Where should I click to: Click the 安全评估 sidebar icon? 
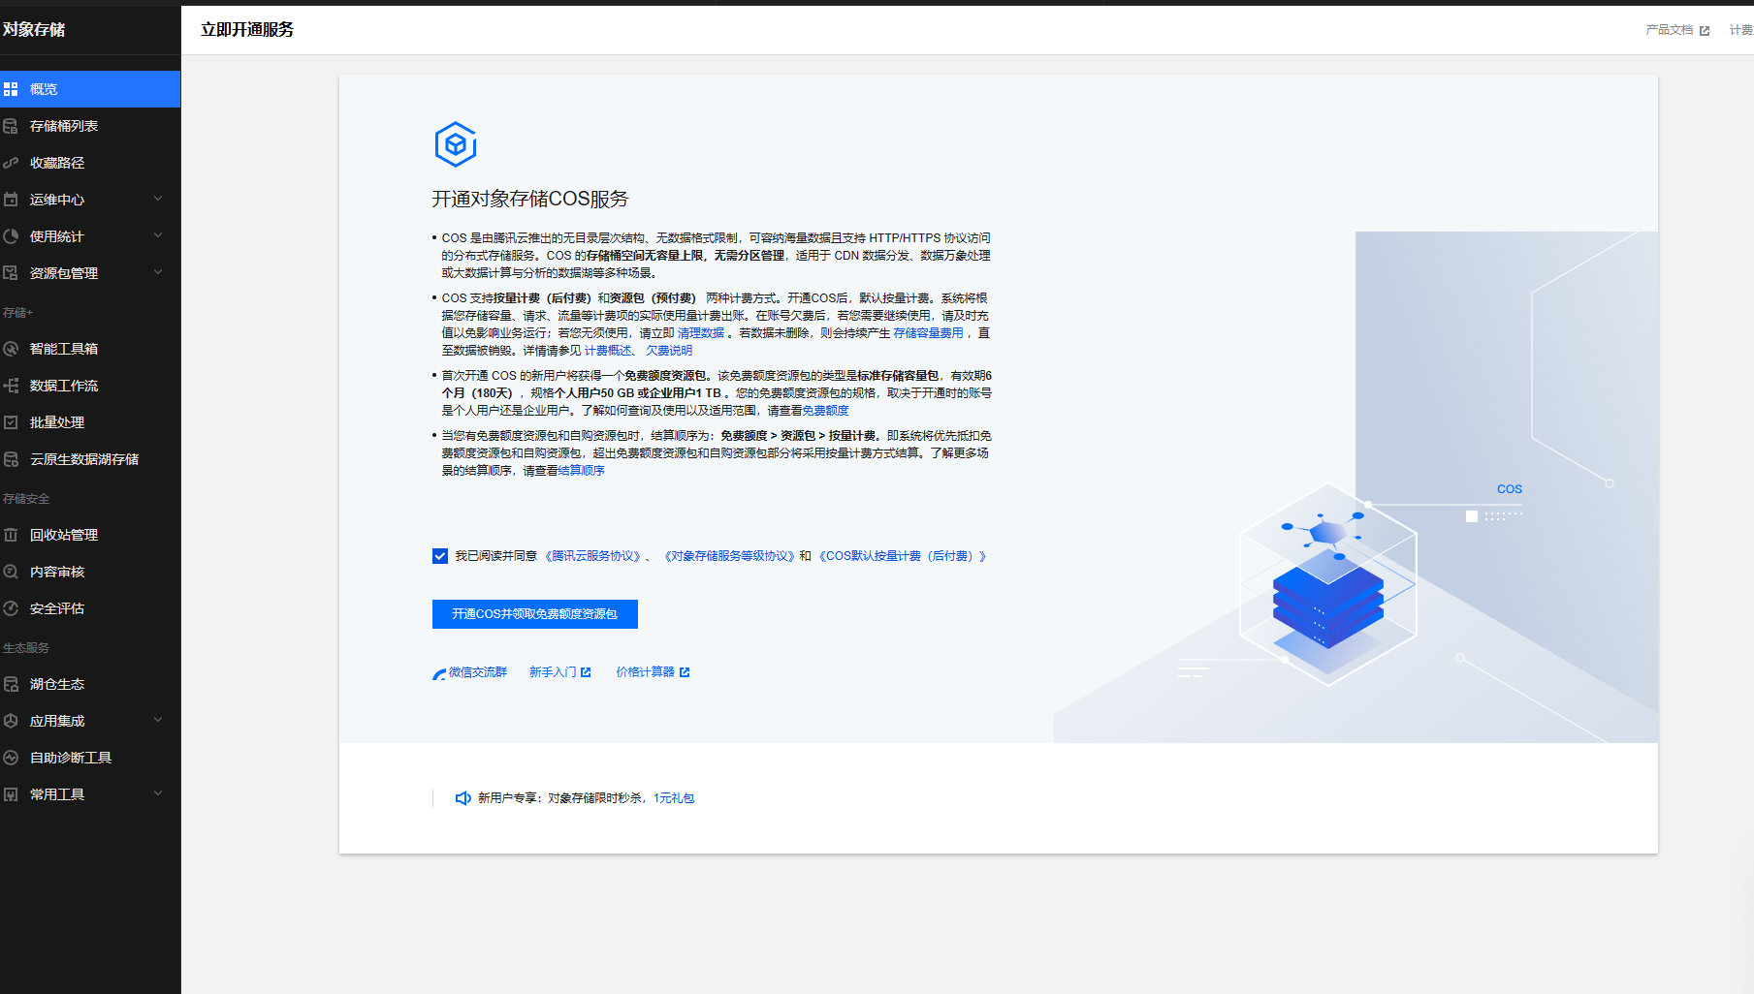click(x=11, y=608)
